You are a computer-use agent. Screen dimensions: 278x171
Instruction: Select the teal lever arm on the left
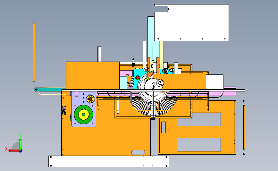click(x=50, y=90)
